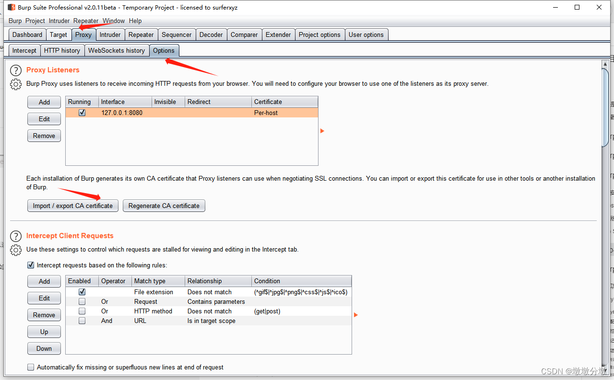Click Edit in Proxy Listeners
614x380 pixels.
pos(44,119)
